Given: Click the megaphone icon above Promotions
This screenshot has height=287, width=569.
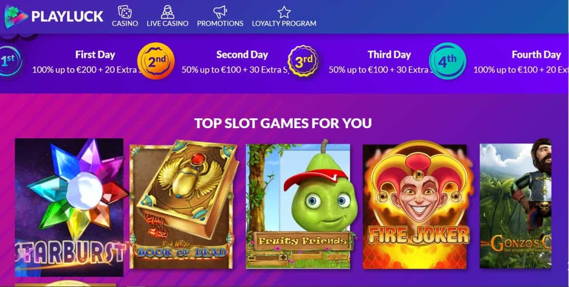Looking at the screenshot, I should pos(220,12).
